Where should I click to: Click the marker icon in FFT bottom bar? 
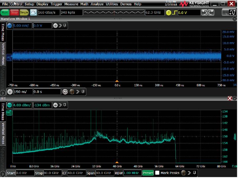(x=183, y=173)
